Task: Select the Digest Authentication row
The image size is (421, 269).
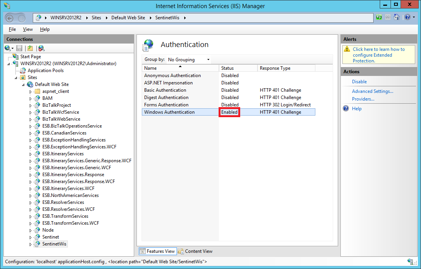Action: 229,97
